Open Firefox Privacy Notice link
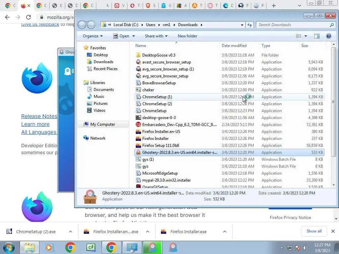339x254 pixels. tap(290, 218)
